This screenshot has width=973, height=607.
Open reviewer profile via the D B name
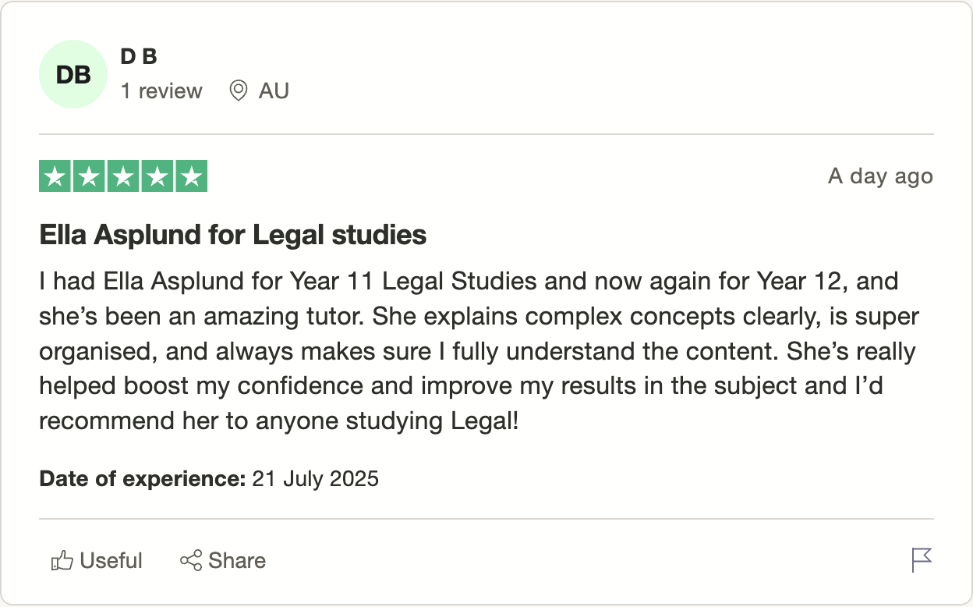[x=139, y=56]
